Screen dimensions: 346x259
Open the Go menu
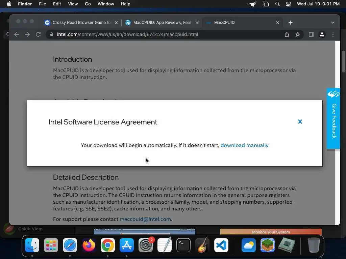point(88,4)
